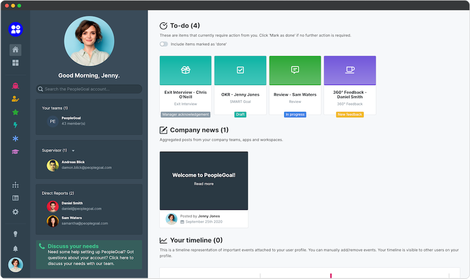The height and width of the screenshot is (279, 470).
Task: Open the org chart hierarchy icon
Action: point(15,185)
